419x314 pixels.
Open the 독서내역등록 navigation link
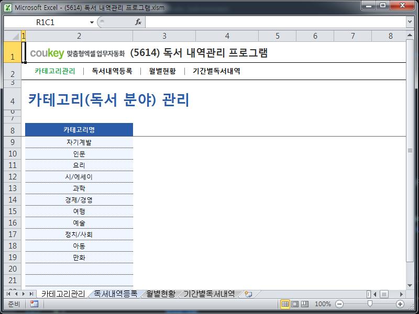(x=112, y=71)
